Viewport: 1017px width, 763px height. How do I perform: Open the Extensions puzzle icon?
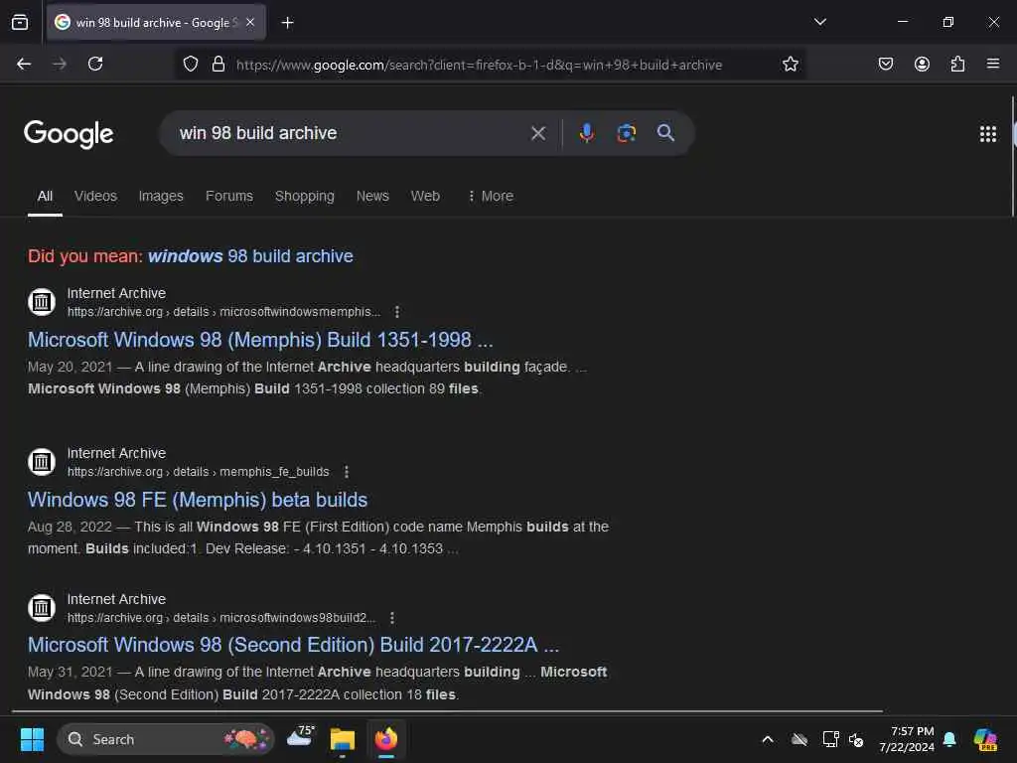point(957,64)
